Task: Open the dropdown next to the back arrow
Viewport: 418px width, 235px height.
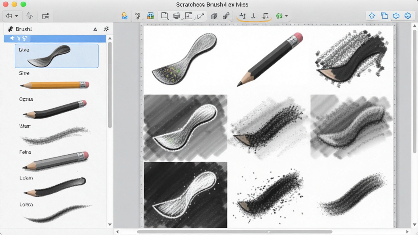Action: (16, 16)
